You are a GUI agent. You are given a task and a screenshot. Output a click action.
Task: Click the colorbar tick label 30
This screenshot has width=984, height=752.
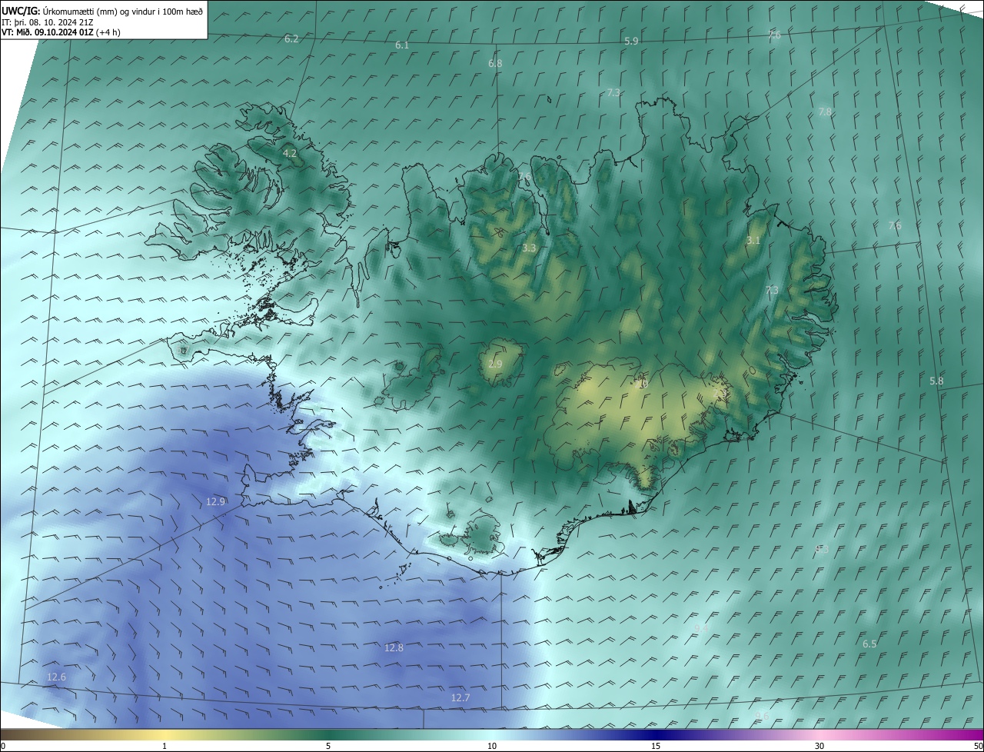point(819,746)
